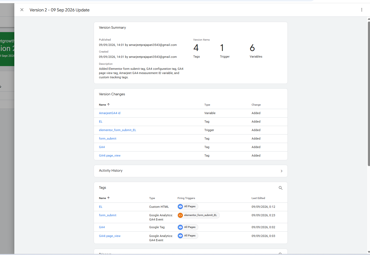Click the All Pages trigger icon for EL

click(x=180, y=206)
